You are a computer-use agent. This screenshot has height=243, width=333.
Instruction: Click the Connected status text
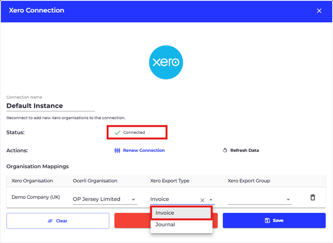click(x=134, y=133)
